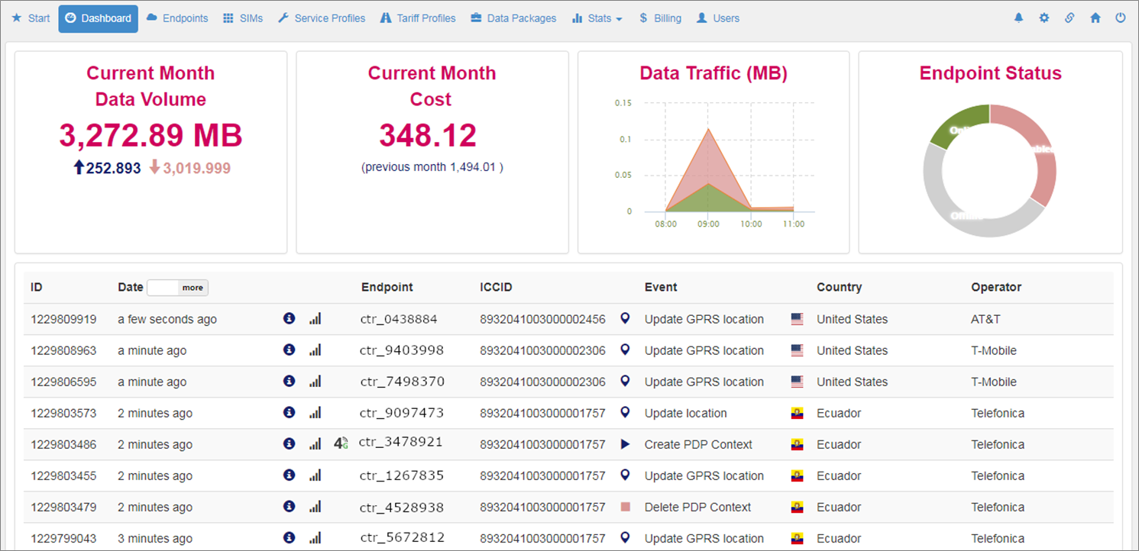Click info icon for event 1229809919
1139x551 pixels.
coord(289,318)
